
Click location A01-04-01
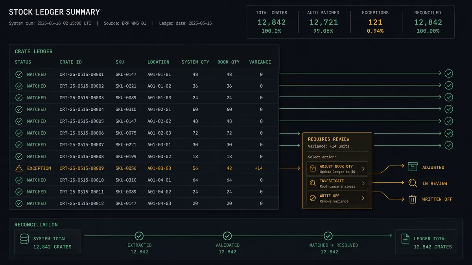(x=159, y=180)
